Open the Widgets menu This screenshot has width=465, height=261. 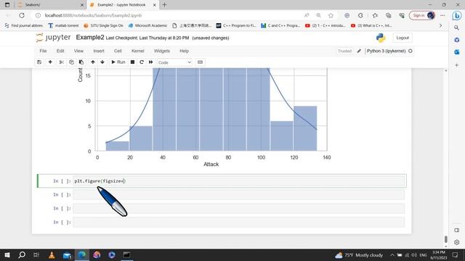point(162,51)
